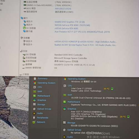139x139 pixels.
Task: Click '16.0GB Dual-Channel Unknown' RAM line
Action: click(101, 98)
